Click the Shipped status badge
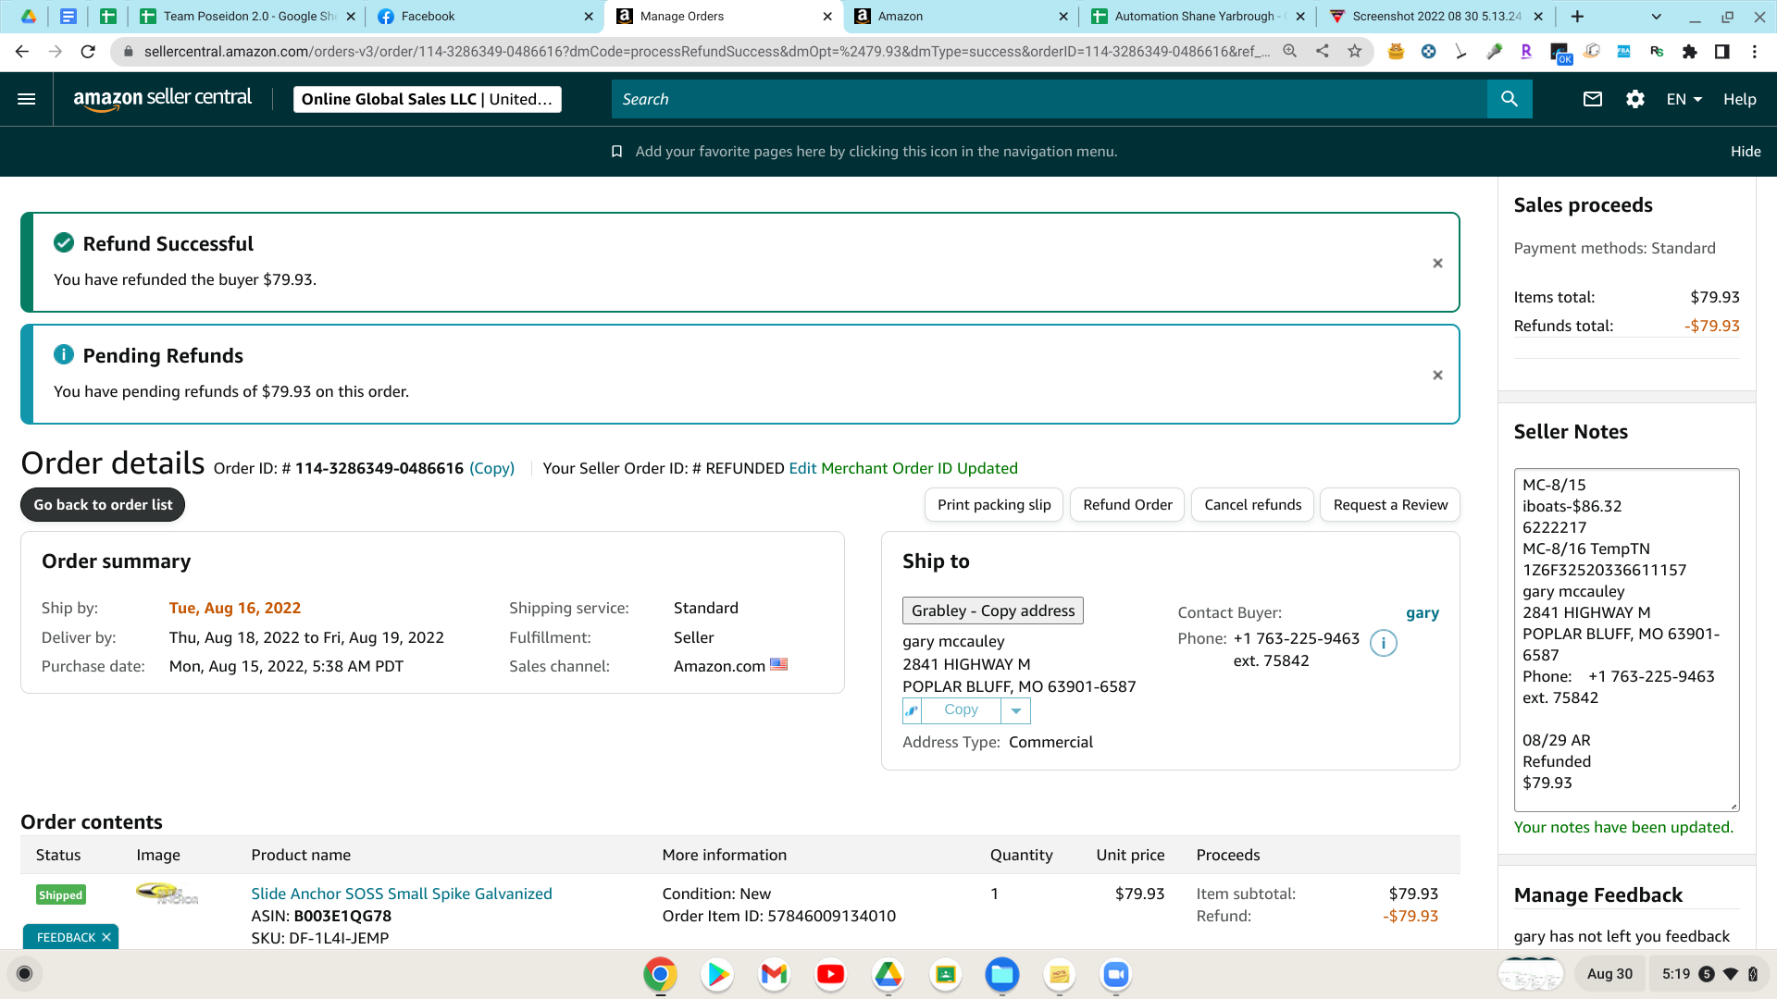The image size is (1777, 999). click(x=60, y=895)
